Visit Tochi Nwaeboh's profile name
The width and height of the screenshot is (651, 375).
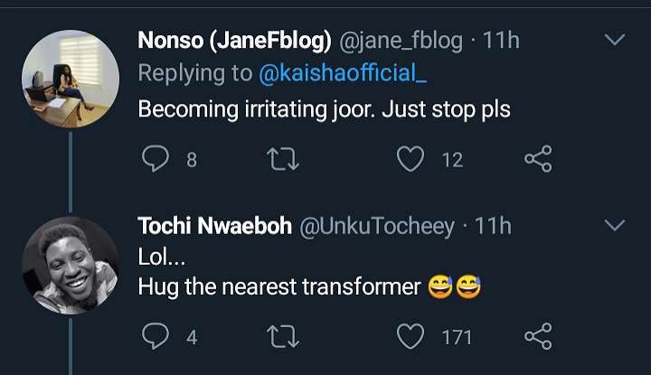pos(214,226)
